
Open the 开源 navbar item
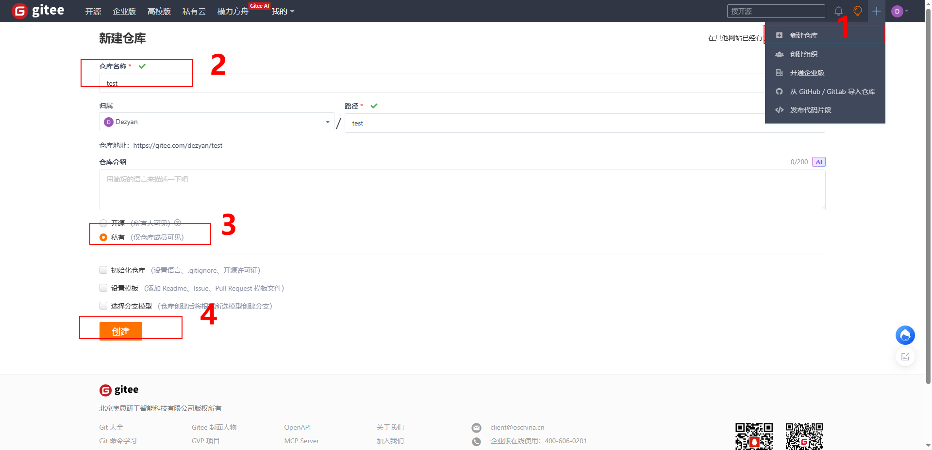[93, 11]
